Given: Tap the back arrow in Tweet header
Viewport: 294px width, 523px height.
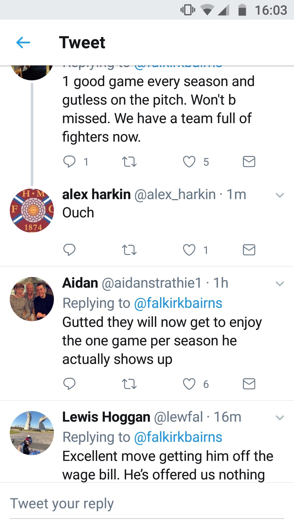Looking at the screenshot, I should (23, 42).
